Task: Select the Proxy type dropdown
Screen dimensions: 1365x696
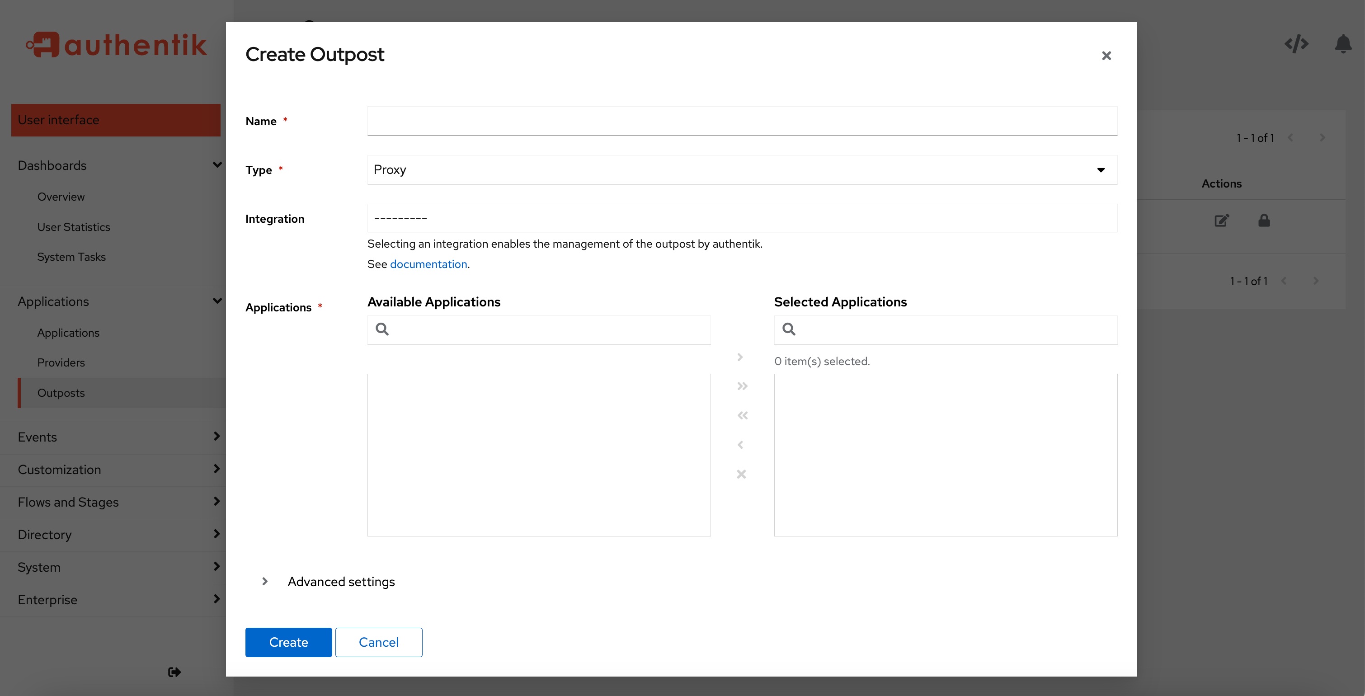Action: point(742,169)
